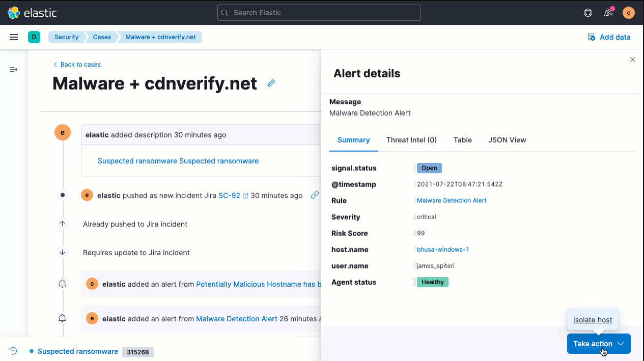
Task: Click the Elastic logo icon
Action: point(14,13)
